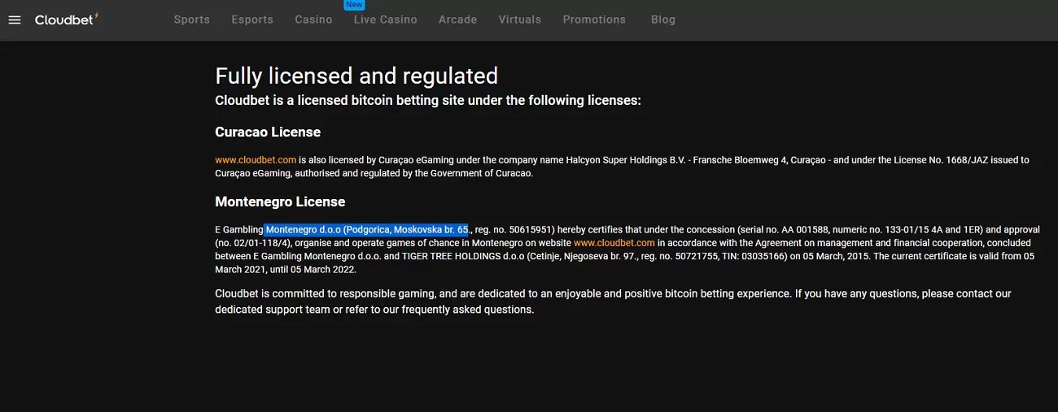The height and width of the screenshot is (412, 1058).
Task: Open Live Casino in navigation
Action: [386, 20]
